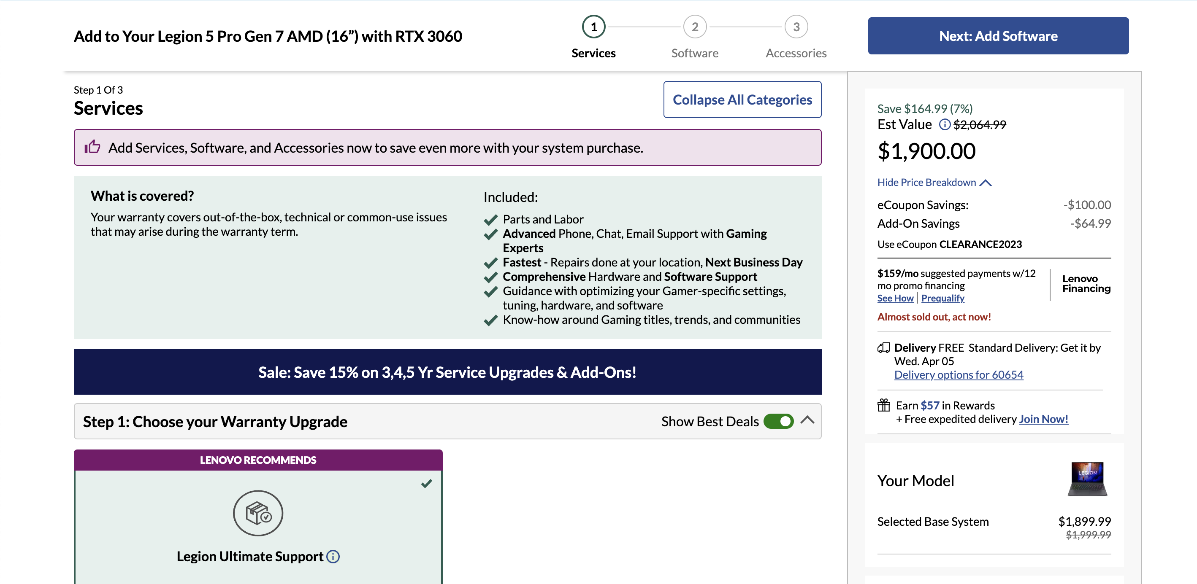Collapse the Warranty Upgrade section chevron
This screenshot has height=584, width=1197.
pyautogui.click(x=807, y=420)
